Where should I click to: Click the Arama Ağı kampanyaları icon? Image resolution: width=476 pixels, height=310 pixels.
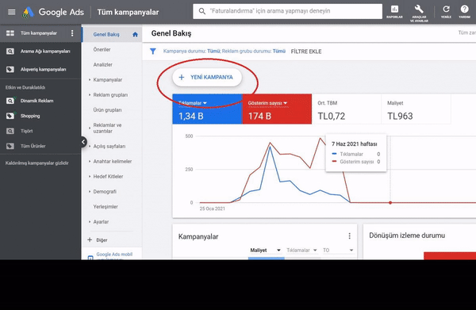tap(10, 52)
